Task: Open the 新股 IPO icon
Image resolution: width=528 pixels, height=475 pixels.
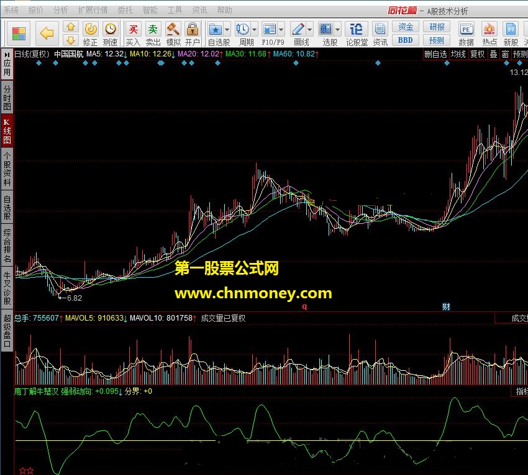Action: point(511,29)
